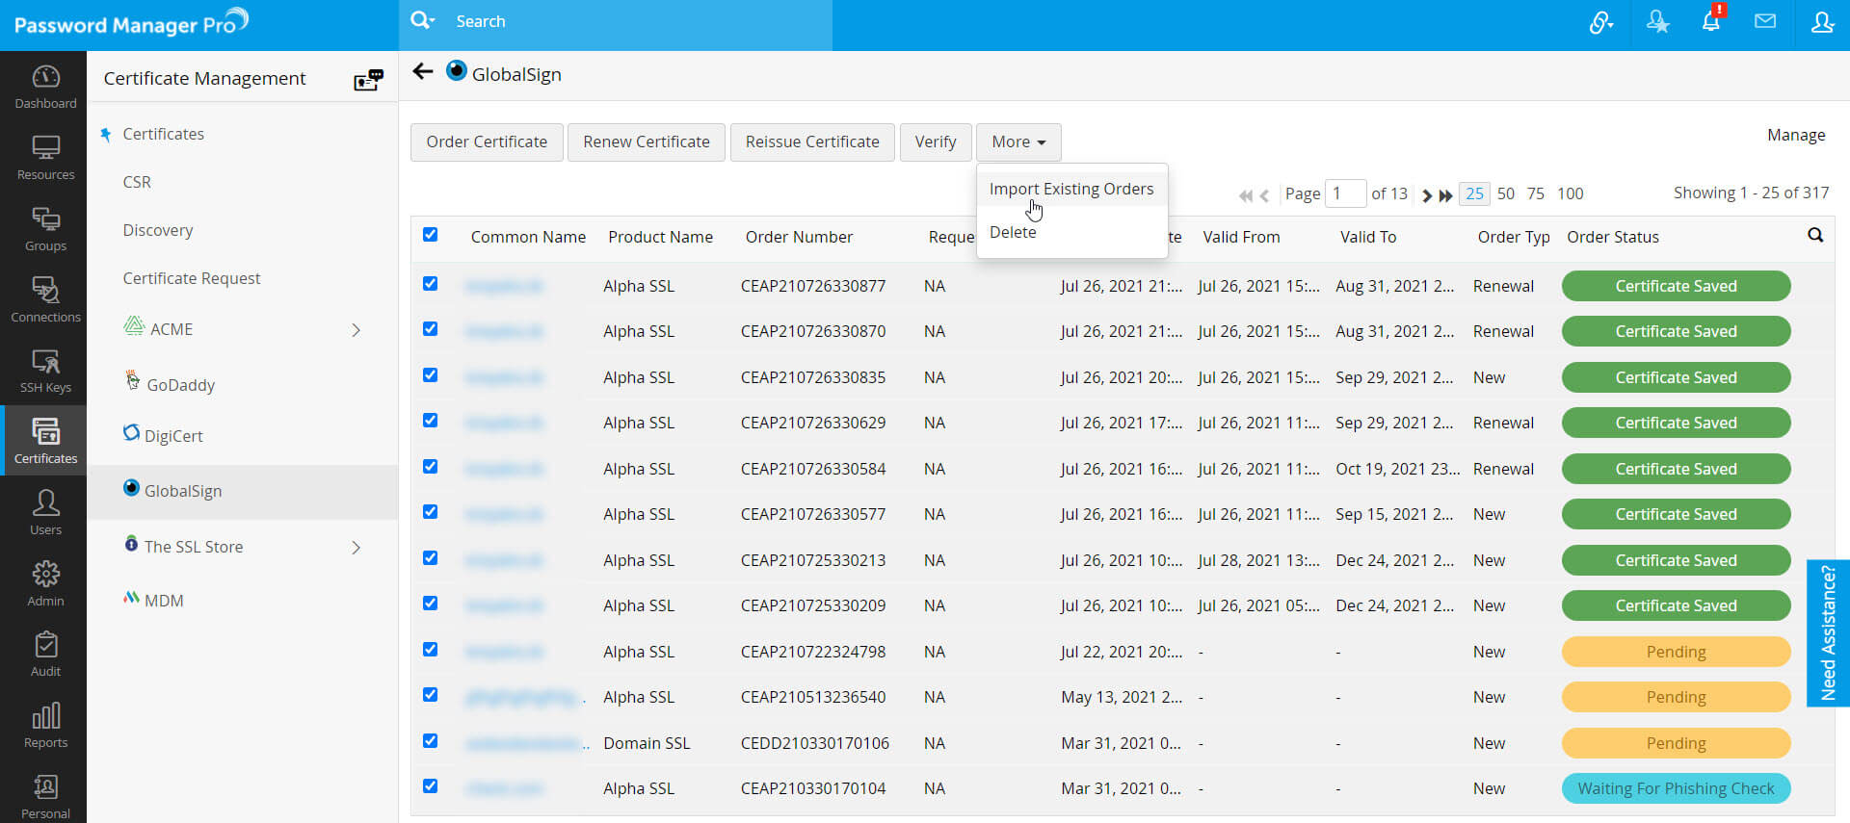Click the page number input field

click(1345, 193)
